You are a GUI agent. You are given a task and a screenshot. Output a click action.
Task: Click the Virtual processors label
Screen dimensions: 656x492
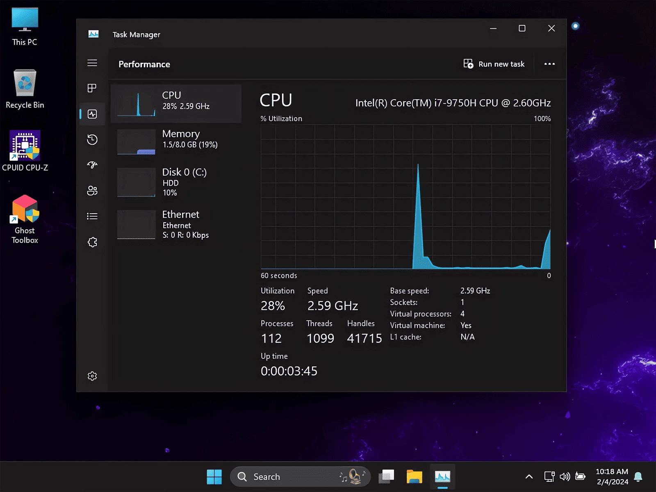click(421, 314)
